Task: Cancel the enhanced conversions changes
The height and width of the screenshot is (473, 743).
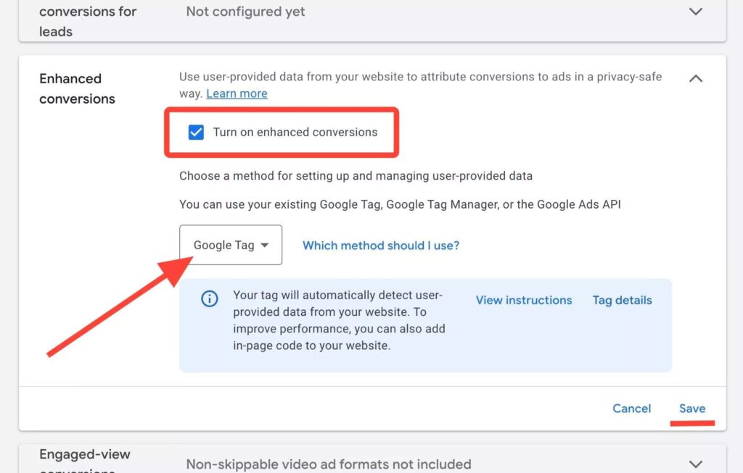Action: tap(631, 408)
